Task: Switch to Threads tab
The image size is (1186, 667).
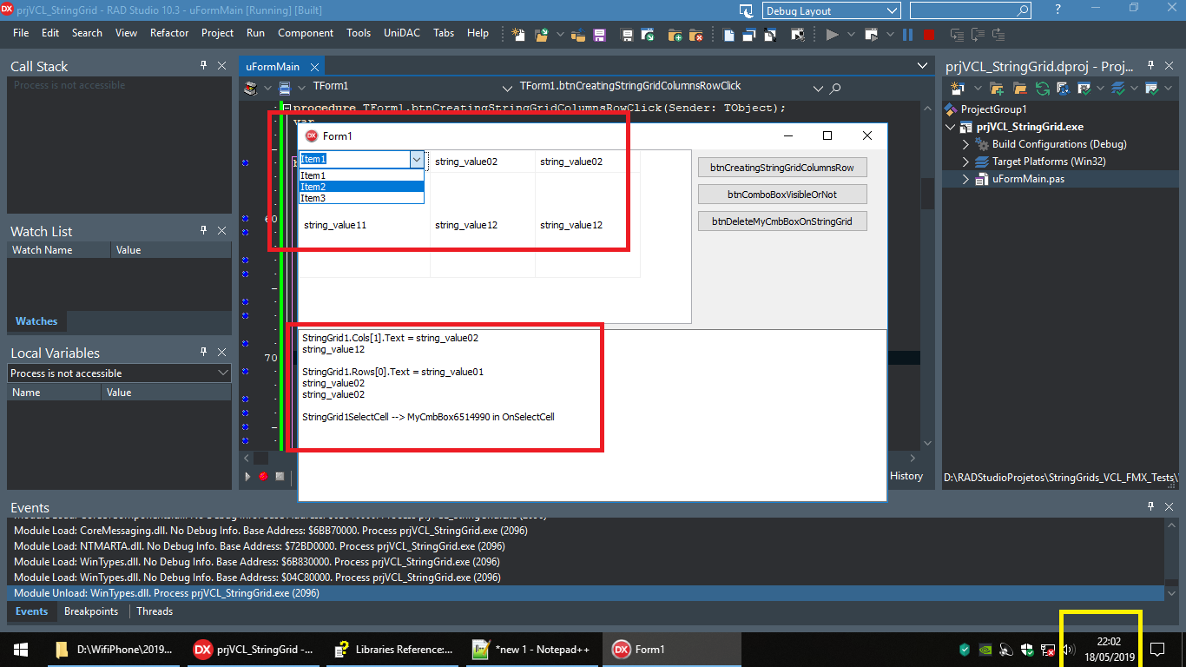Action: (x=155, y=611)
